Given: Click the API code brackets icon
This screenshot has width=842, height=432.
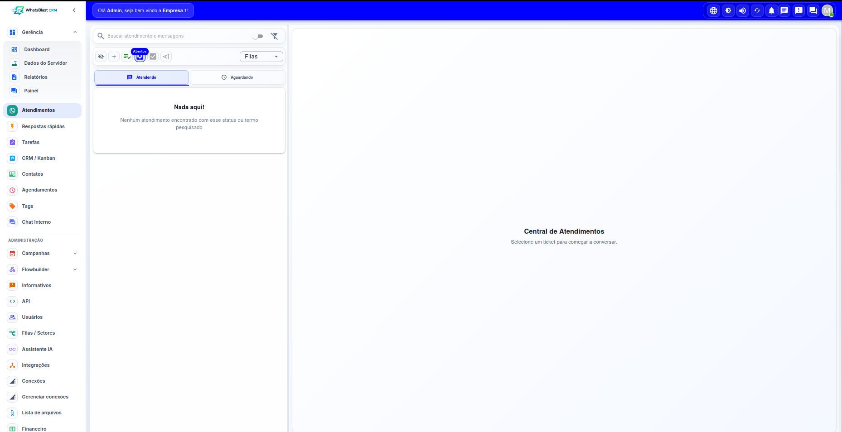Looking at the screenshot, I should click(x=12, y=301).
